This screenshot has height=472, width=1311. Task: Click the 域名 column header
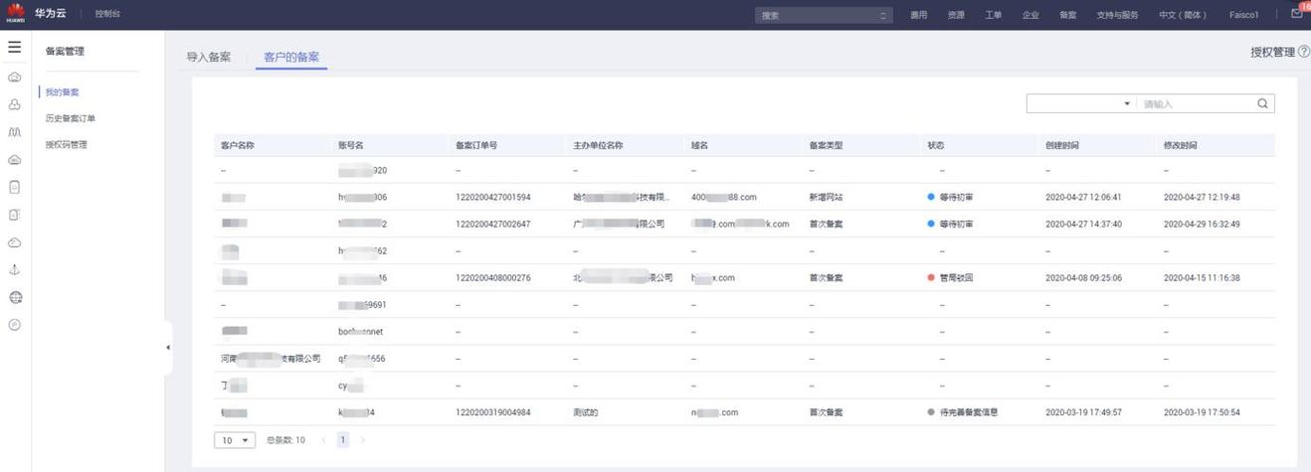(699, 145)
